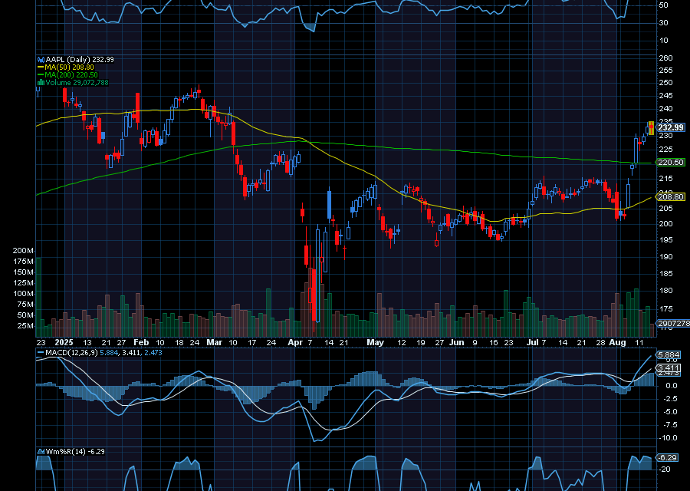Click the -5.0 level on MACD axis
The height and width of the screenshot is (491, 690).
pyautogui.click(x=670, y=412)
